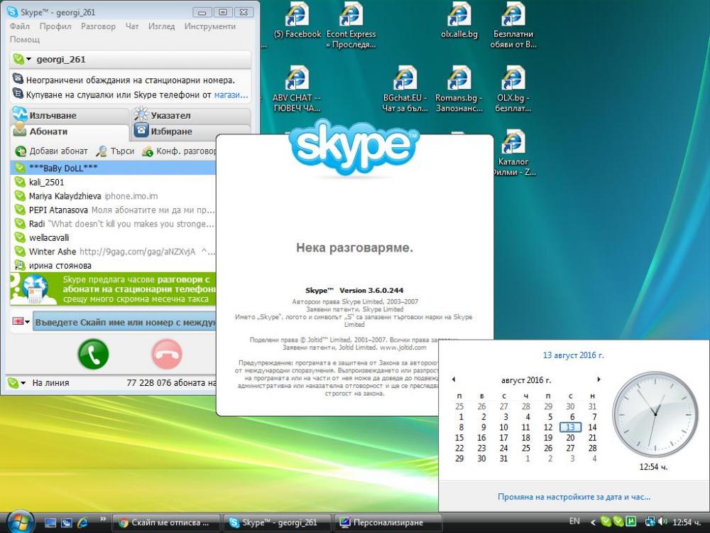Open the georgi_261 profile dropdown arrow
This screenshot has width=710, height=533.
tap(29, 60)
